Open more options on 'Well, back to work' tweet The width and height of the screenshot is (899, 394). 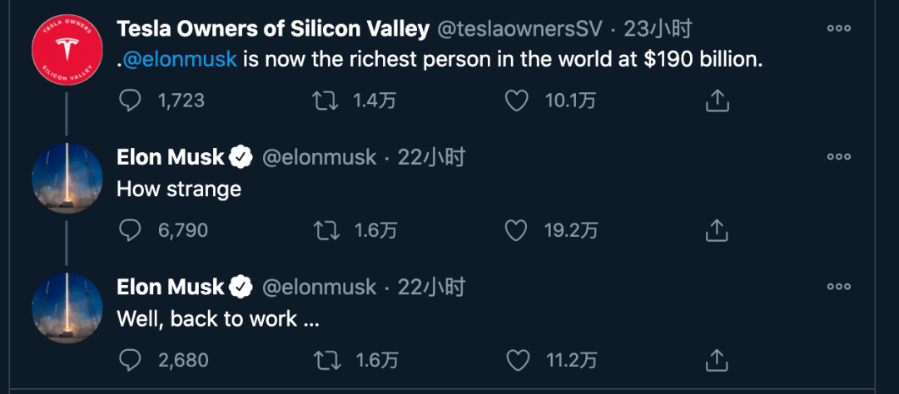pyautogui.click(x=839, y=286)
